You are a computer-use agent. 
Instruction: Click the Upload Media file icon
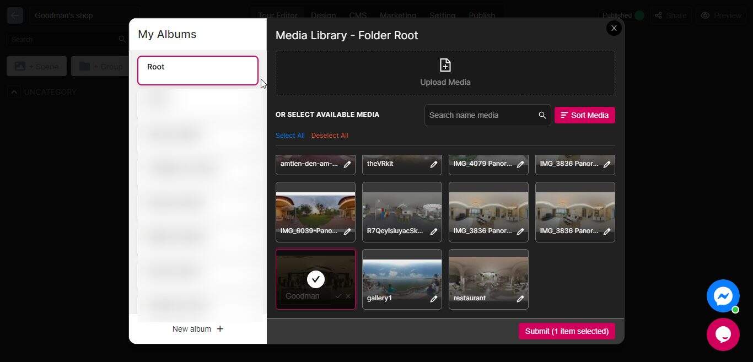tap(445, 65)
